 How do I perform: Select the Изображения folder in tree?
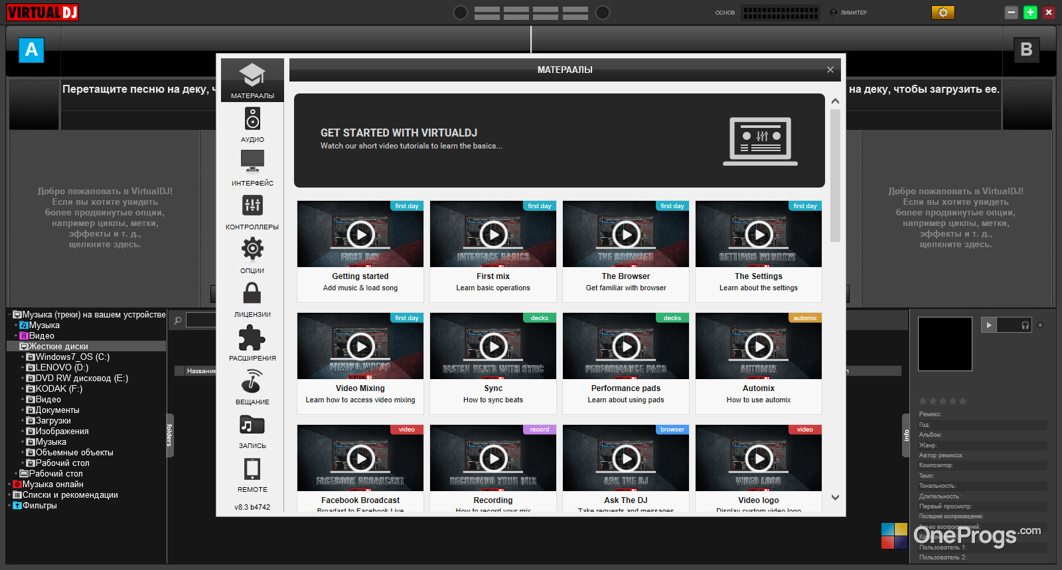pos(62,431)
